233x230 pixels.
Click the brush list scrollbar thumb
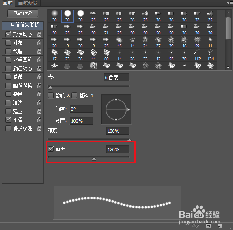point(228,28)
